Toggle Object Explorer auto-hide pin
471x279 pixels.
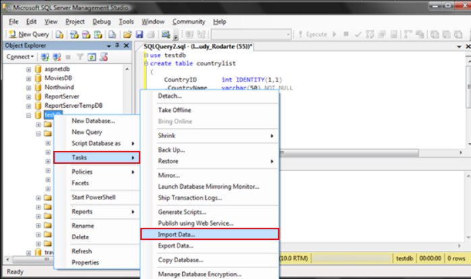(x=117, y=46)
